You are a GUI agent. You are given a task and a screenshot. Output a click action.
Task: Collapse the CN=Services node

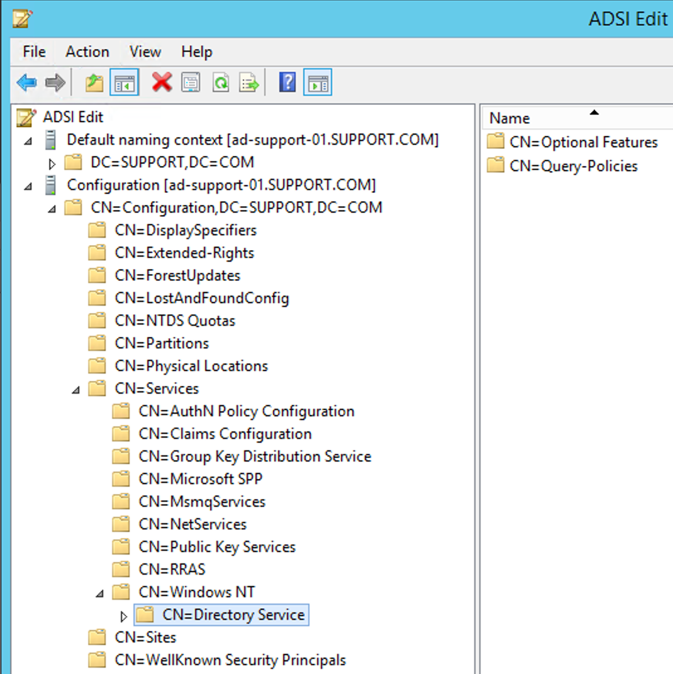(75, 389)
